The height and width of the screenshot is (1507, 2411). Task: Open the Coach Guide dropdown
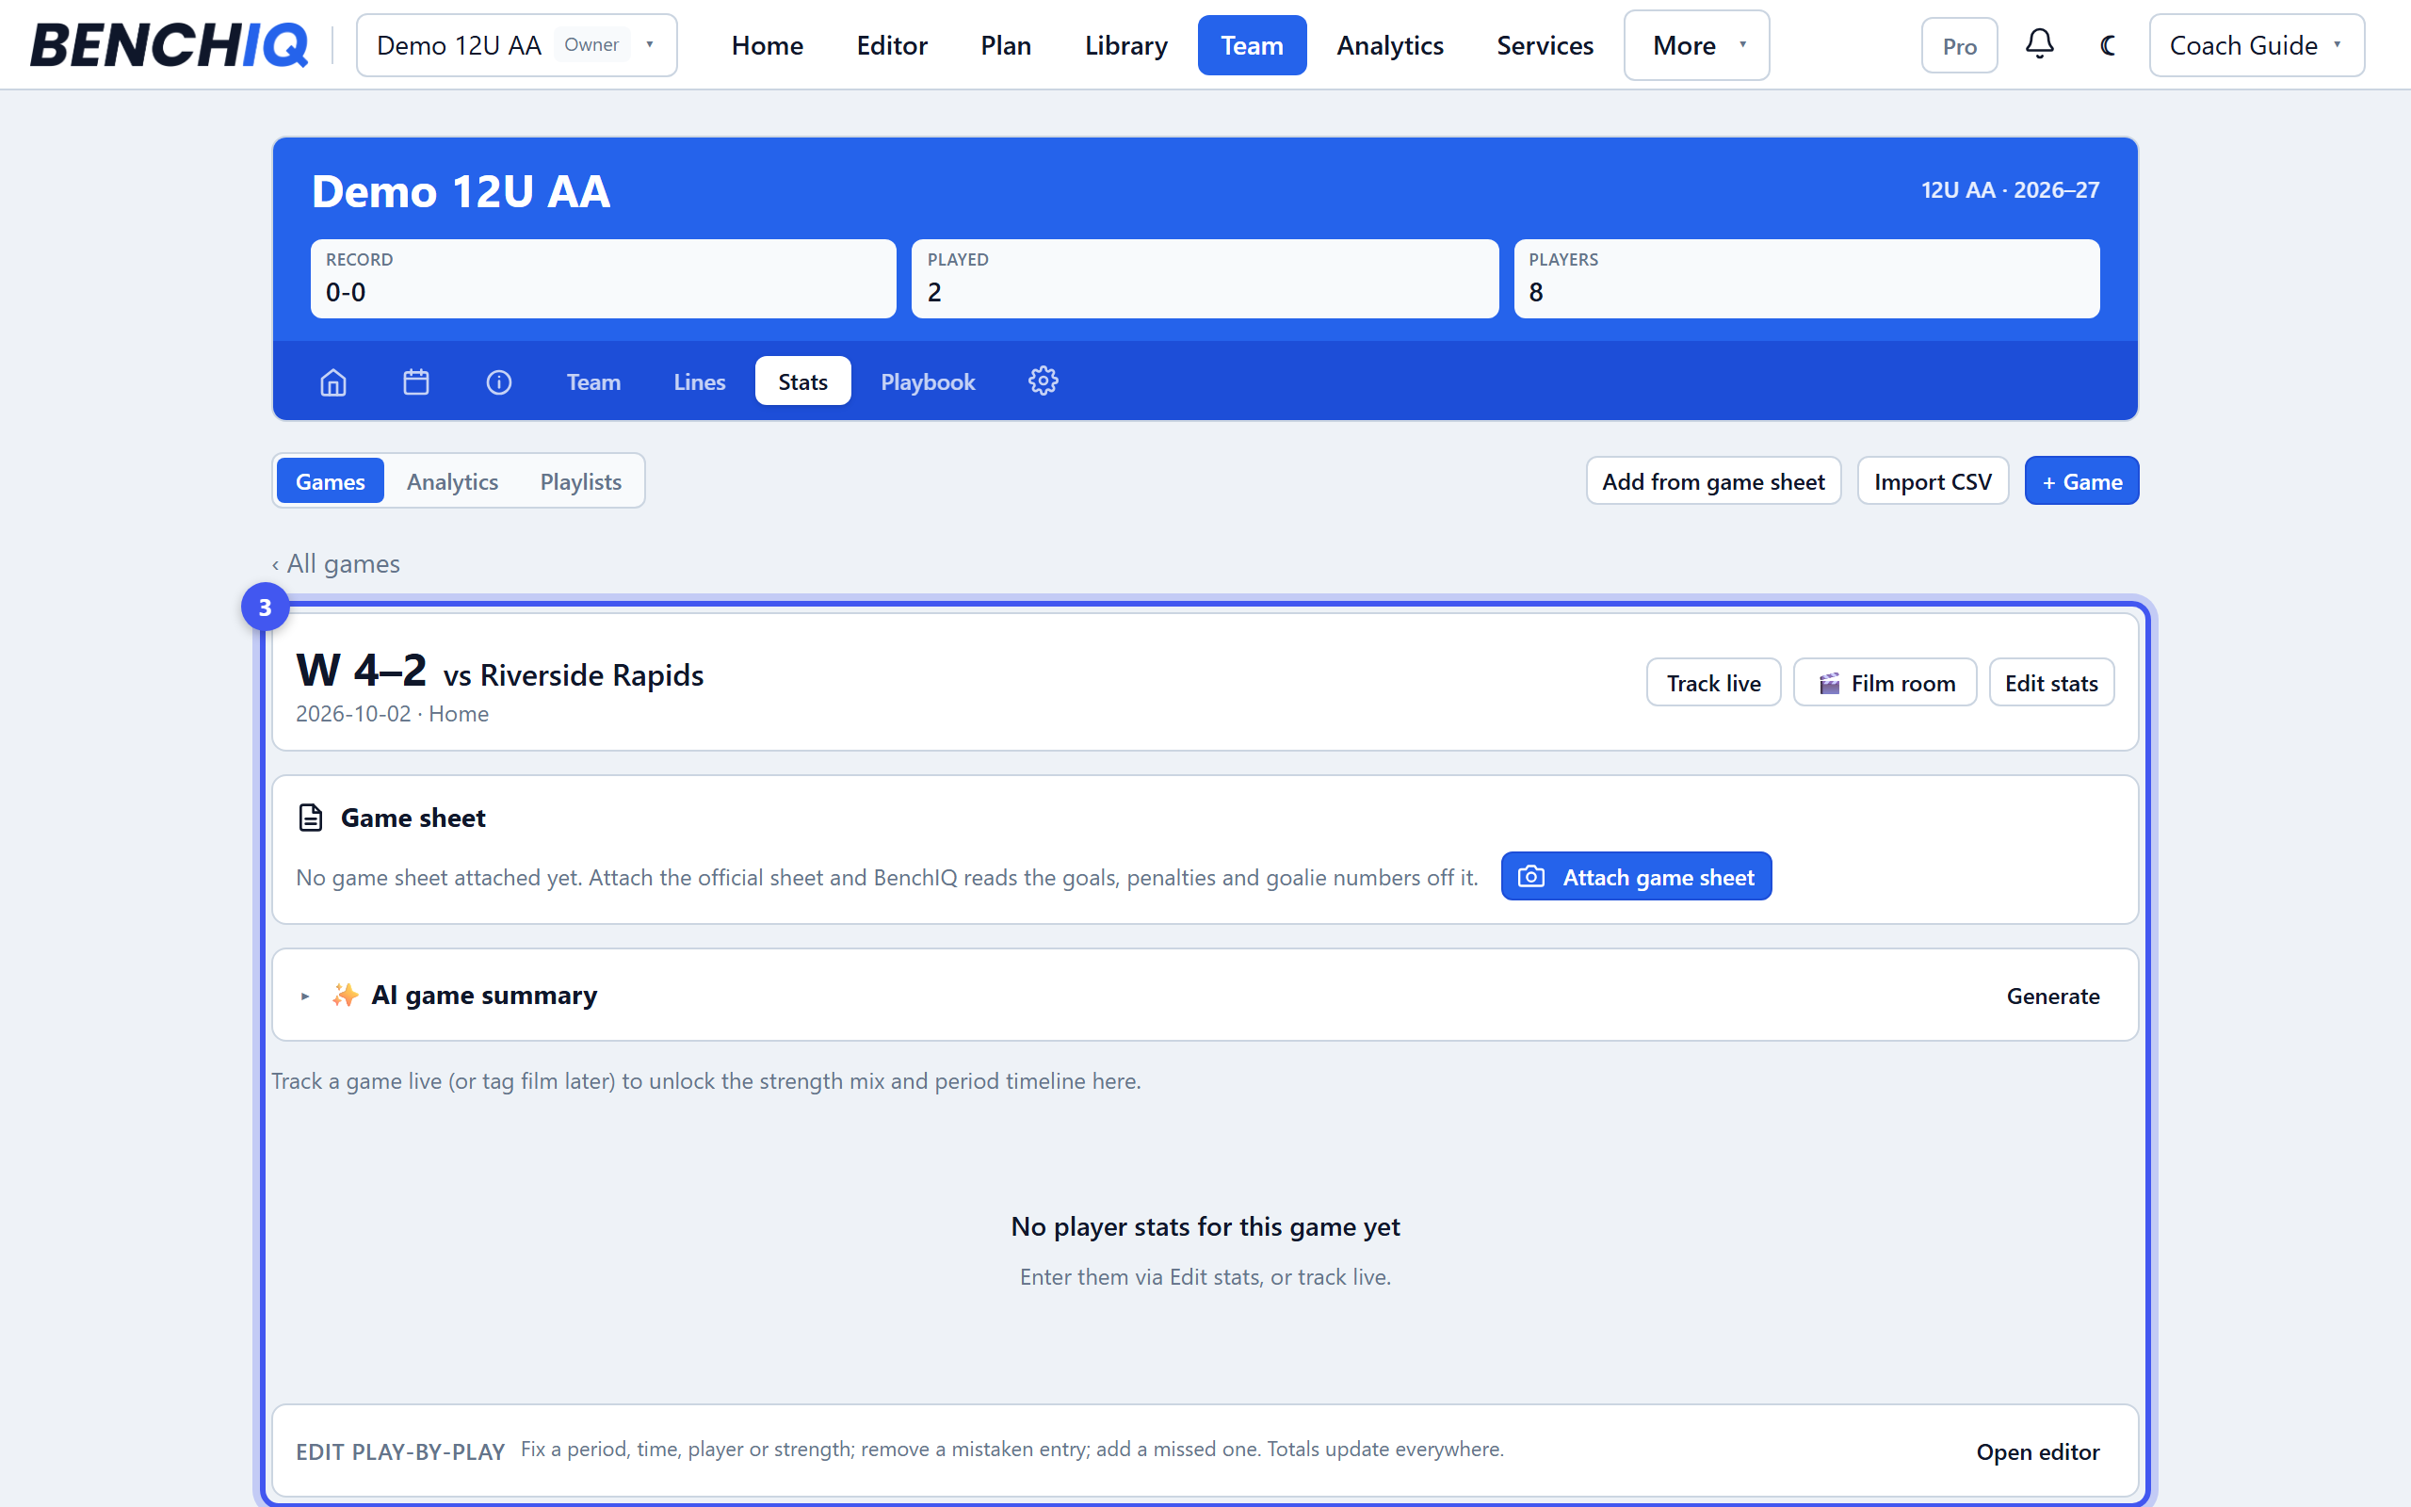point(2256,45)
